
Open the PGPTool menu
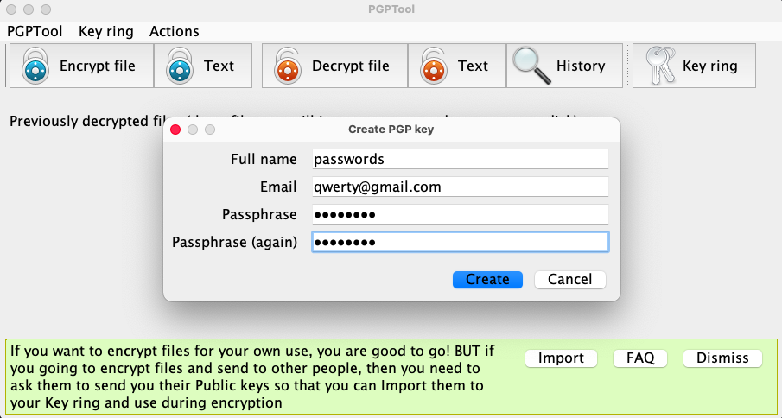pyautogui.click(x=35, y=31)
